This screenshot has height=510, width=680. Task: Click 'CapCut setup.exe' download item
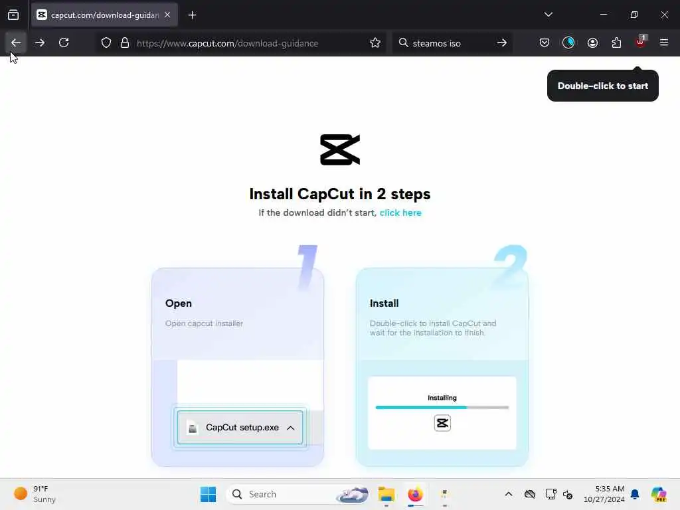click(x=240, y=427)
